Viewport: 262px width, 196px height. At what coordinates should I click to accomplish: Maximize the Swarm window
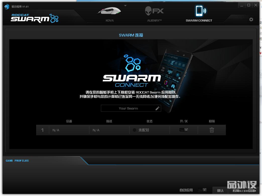click(x=249, y=5)
